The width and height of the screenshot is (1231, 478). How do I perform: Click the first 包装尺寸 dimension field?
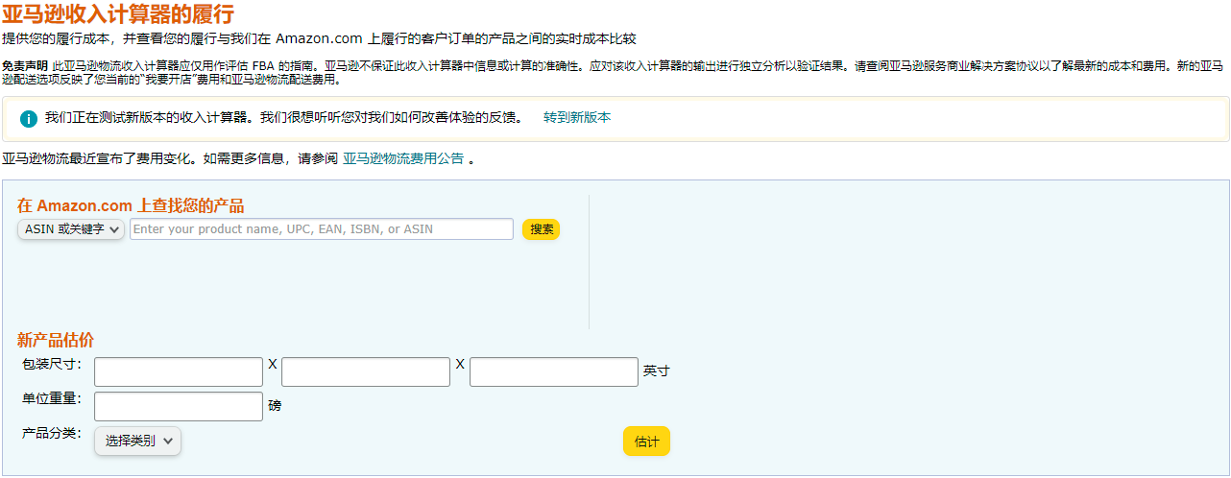tap(179, 371)
